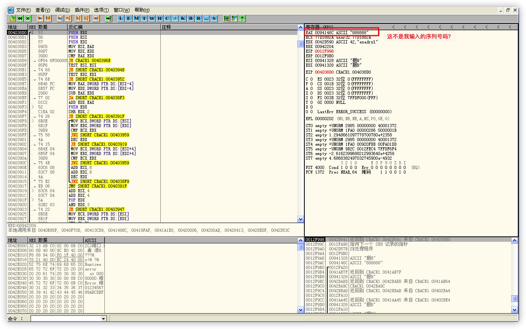Show Breakpoints window via B button
526x329 pixels.
191,18
